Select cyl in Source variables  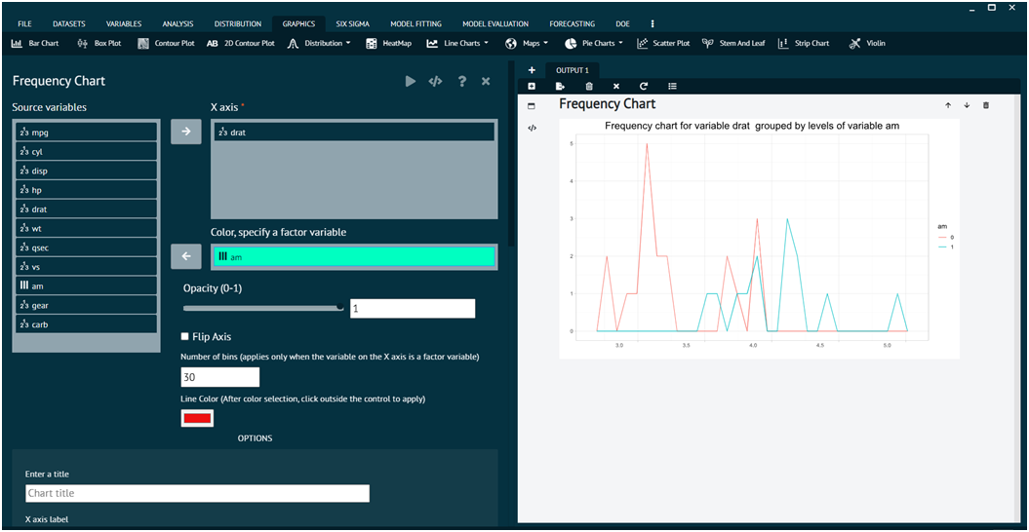(x=86, y=152)
